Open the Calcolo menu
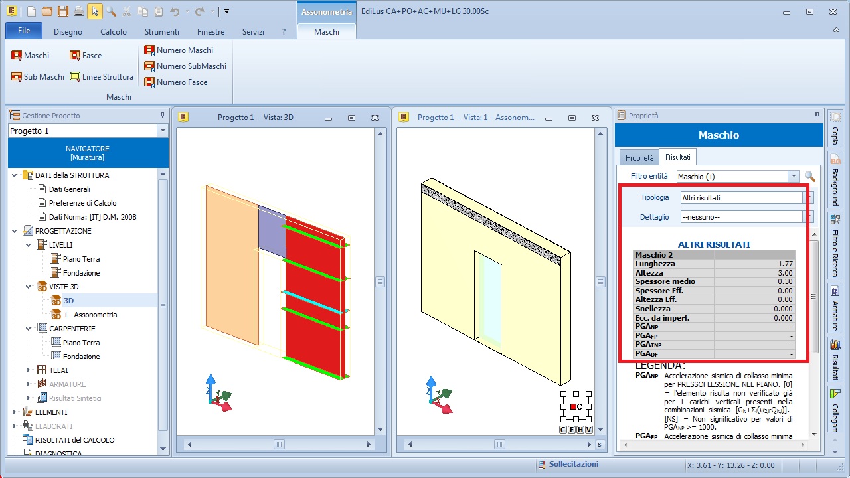The height and width of the screenshot is (478, 850). tap(114, 31)
